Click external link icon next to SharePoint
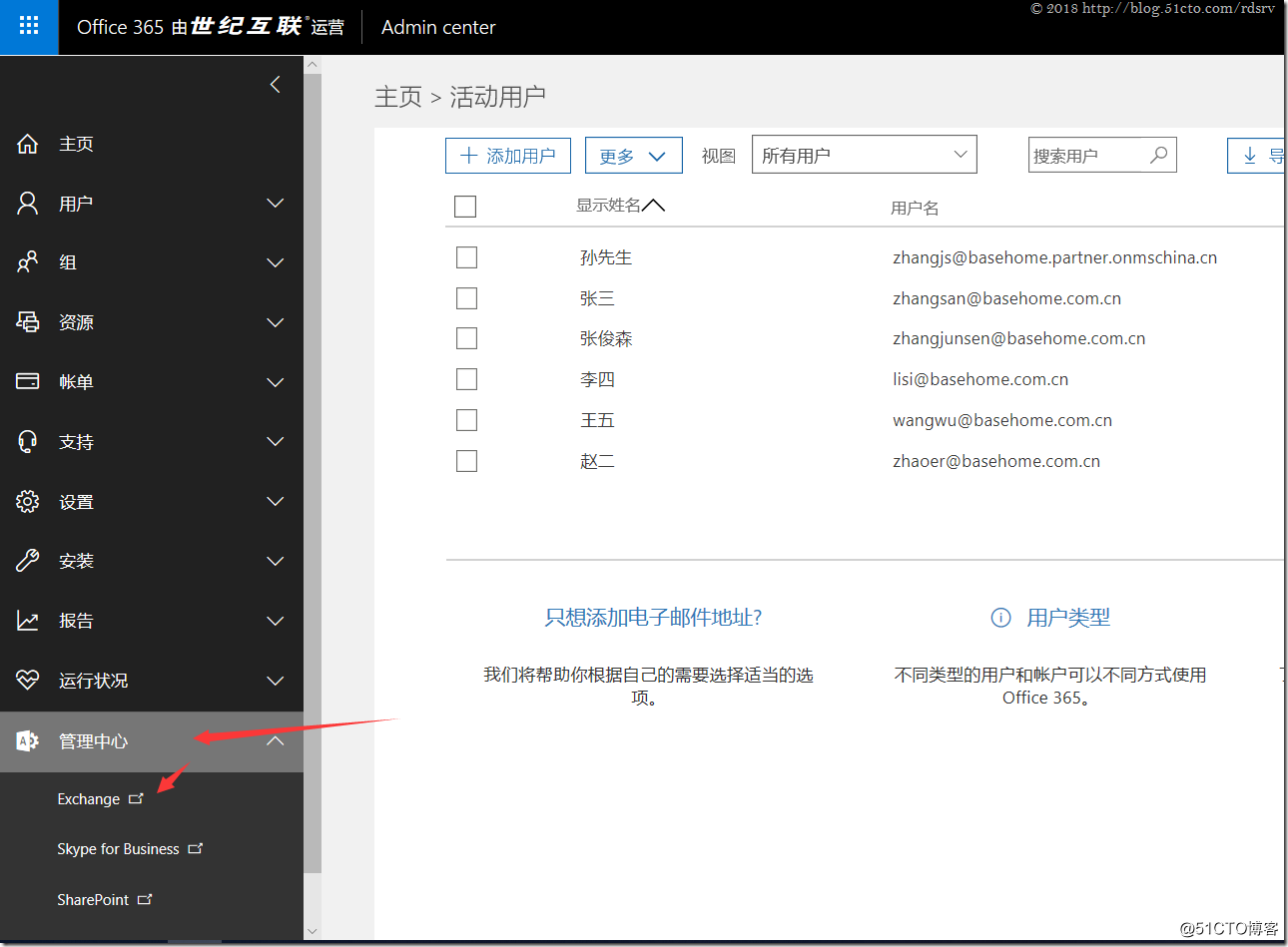Image resolution: width=1288 pixels, height=947 pixels. click(x=145, y=899)
